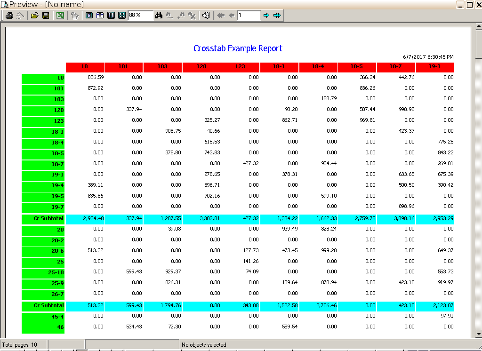Click the subtotal value 3,898.16
The height and width of the screenshot is (351, 482).
[x=404, y=219]
